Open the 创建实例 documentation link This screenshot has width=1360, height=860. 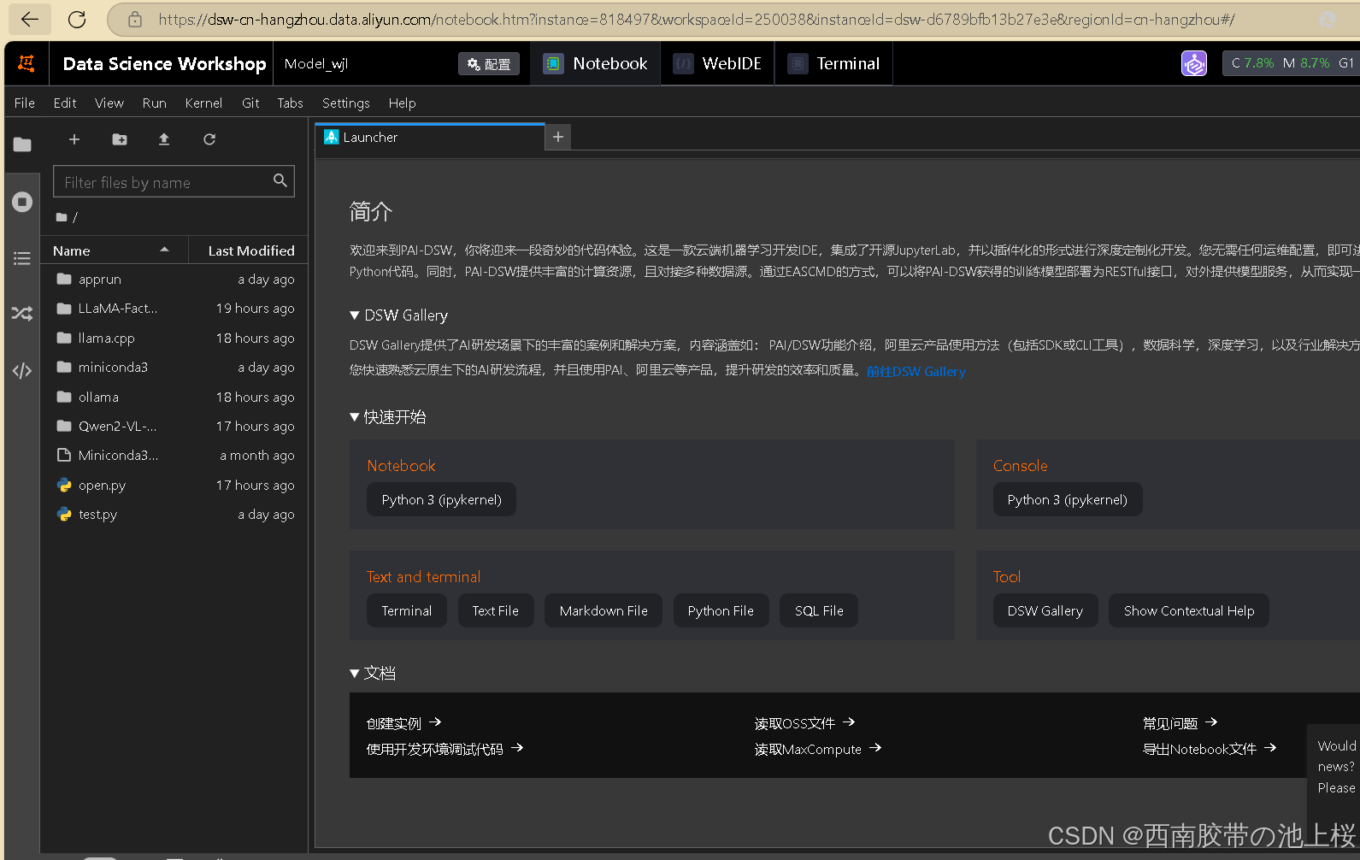click(x=404, y=723)
